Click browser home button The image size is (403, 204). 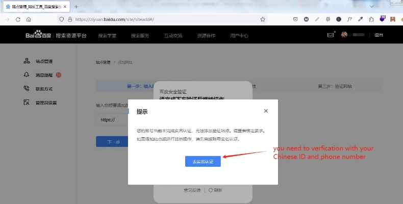pos(29,19)
